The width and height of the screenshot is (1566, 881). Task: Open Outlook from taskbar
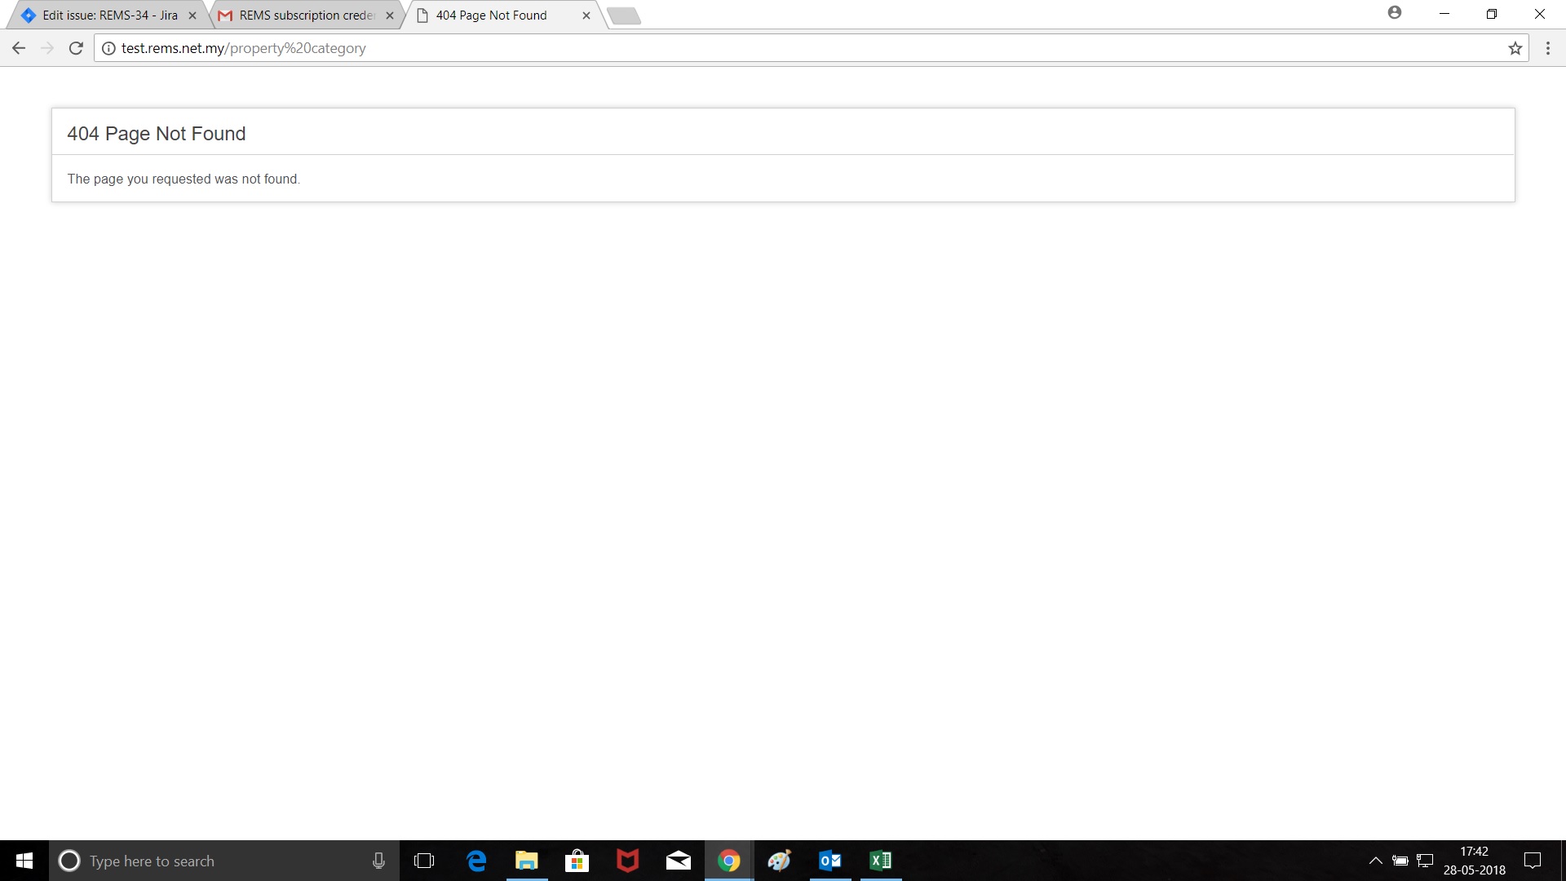(x=829, y=861)
